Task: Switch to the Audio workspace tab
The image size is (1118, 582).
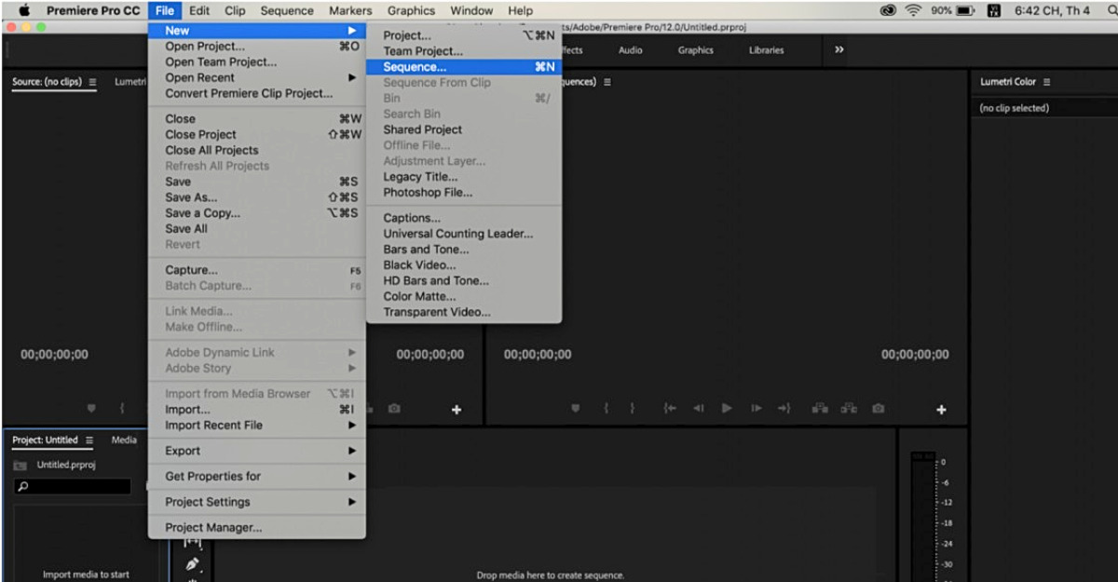Action: (x=630, y=50)
